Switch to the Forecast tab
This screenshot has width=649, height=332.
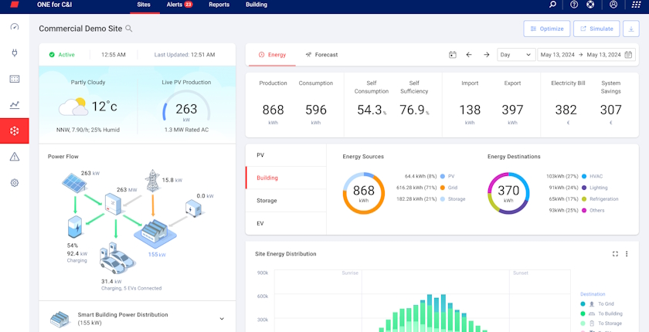[x=321, y=55]
